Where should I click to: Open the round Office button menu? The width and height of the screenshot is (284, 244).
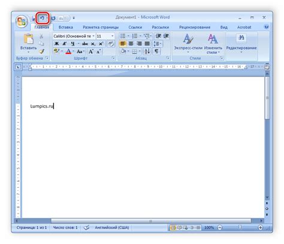point(22,22)
